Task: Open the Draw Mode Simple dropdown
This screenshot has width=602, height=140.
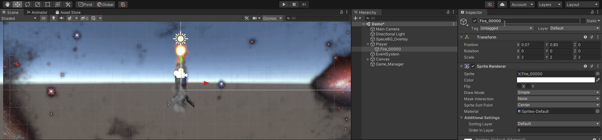Action: (x=558, y=92)
